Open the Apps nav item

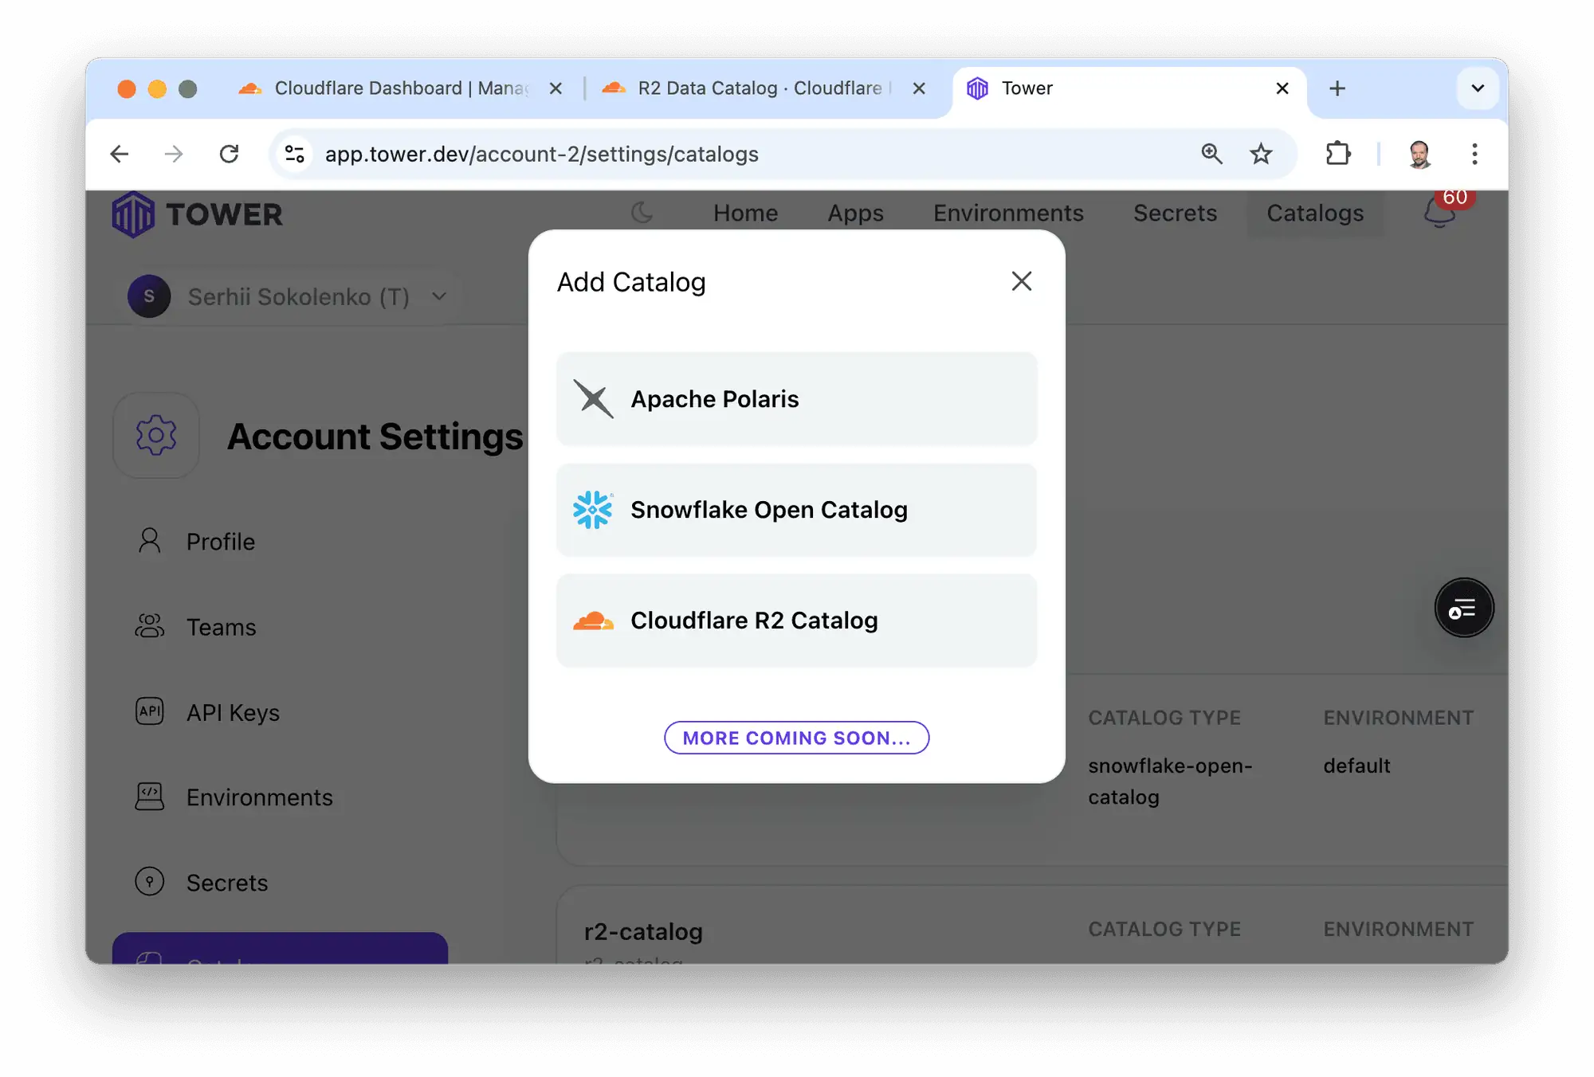(x=855, y=213)
